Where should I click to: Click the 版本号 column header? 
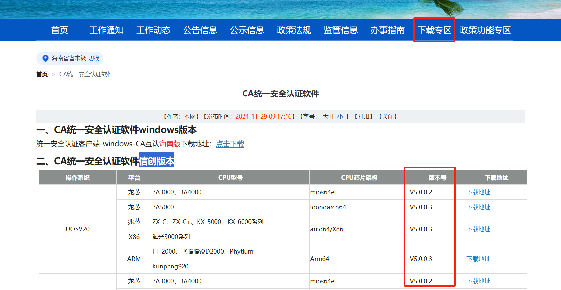[x=437, y=178]
